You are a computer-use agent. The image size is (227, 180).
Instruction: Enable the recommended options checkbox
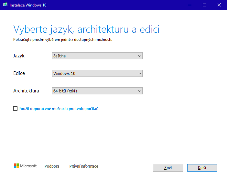pos(16,109)
